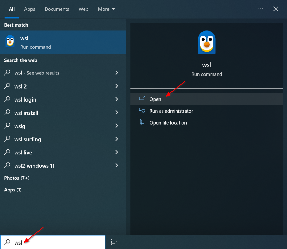
Task: Select the wsl Run command best match
Action: click(63, 42)
